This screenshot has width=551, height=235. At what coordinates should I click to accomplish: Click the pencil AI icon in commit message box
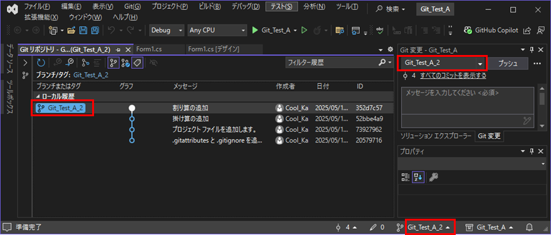click(527, 121)
